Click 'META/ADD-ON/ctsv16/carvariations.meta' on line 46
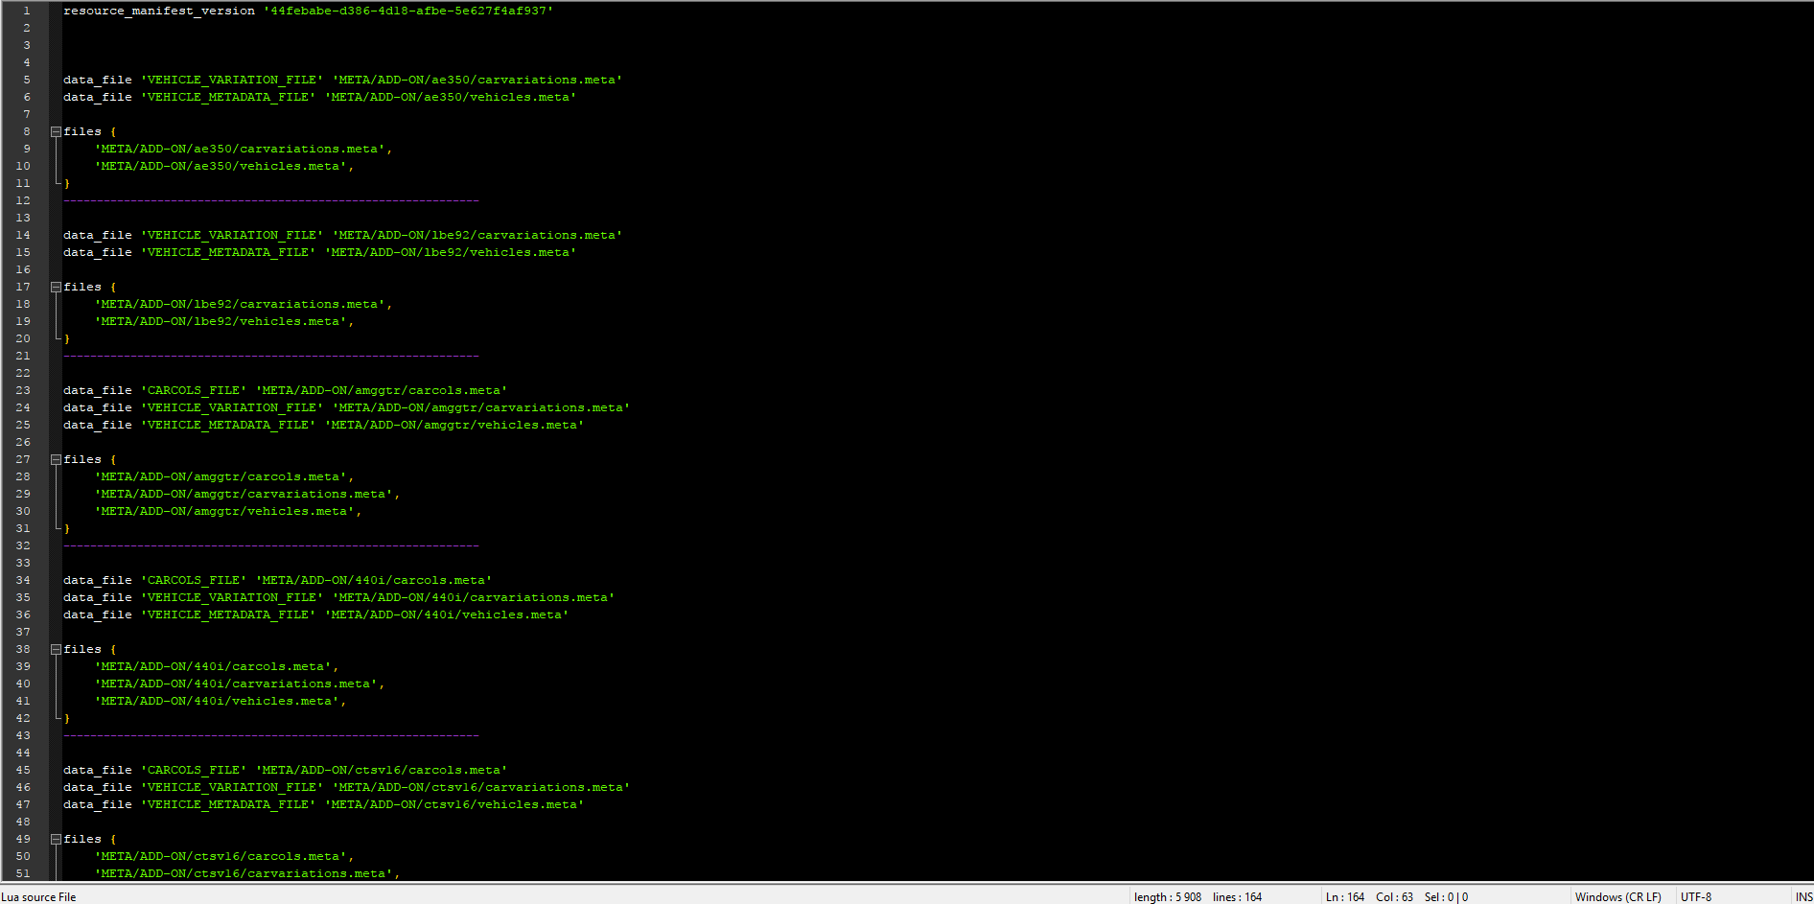This screenshot has height=904, width=1814. (481, 787)
